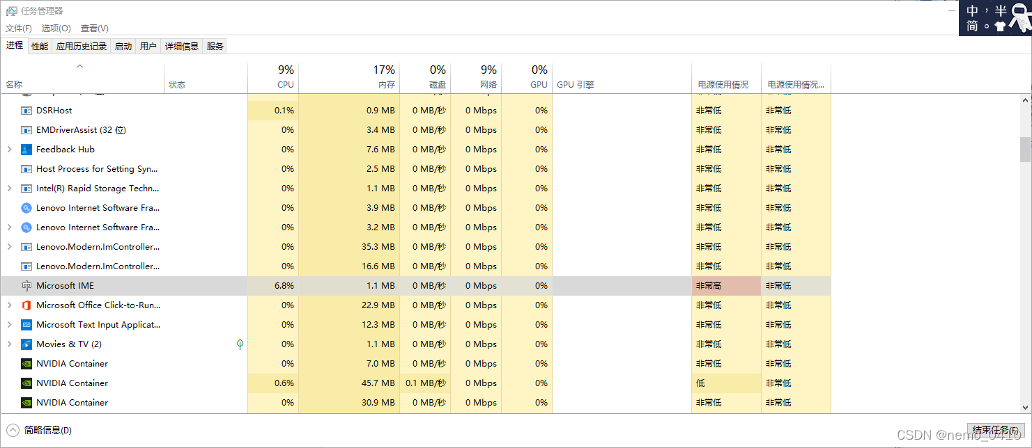The height and width of the screenshot is (448, 1032).
Task: Click the Feedback Hub app icon
Action: [x=26, y=150]
